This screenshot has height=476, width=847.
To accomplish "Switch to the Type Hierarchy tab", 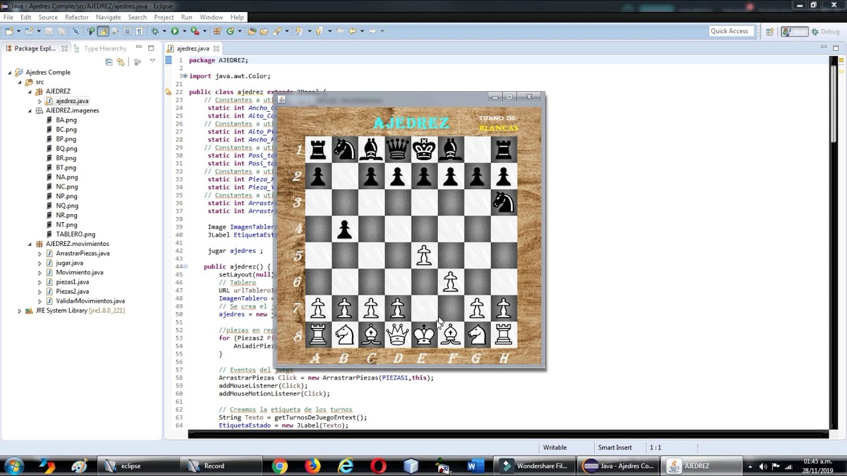I will 99,48.
